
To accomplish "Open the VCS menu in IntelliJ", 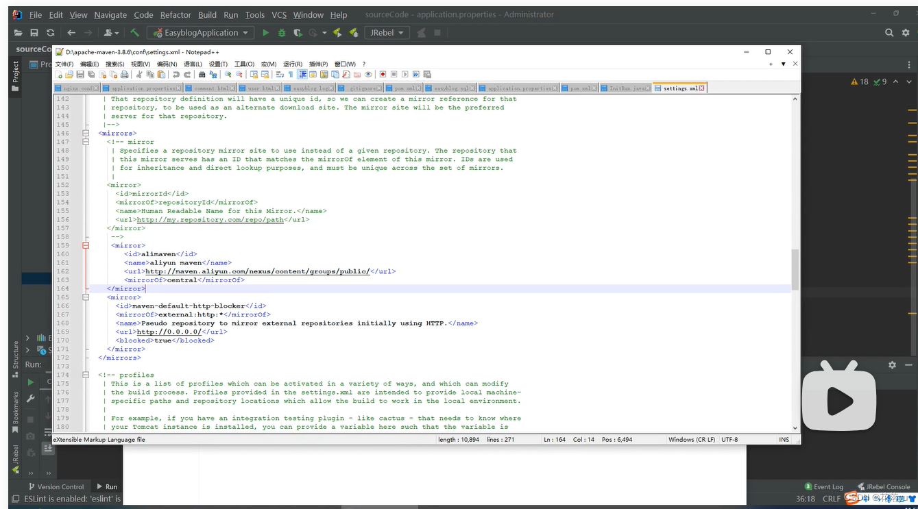I will [x=279, y=14].
